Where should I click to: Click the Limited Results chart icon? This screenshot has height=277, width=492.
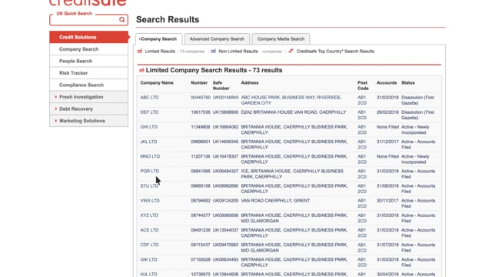coord(140,52)
